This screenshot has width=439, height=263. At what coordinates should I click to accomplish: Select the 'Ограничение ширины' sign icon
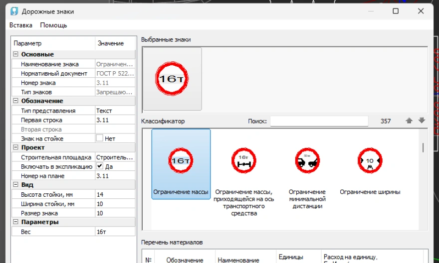pyautogui.click(x=370, y=161)
